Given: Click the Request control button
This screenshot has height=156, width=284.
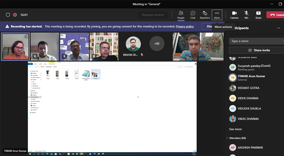Looking at the screenshot, I should (x=153, y=15).
